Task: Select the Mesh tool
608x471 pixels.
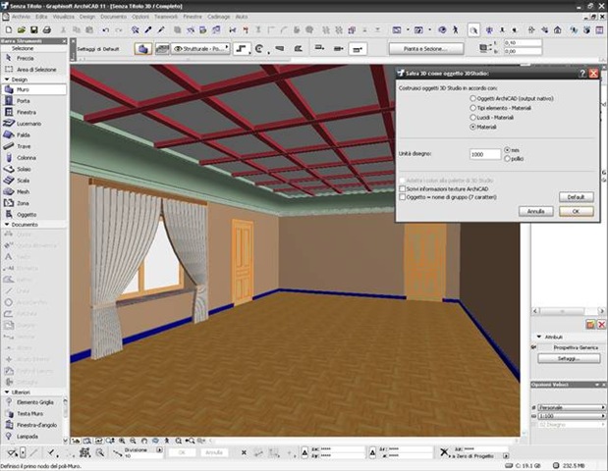Action: (27, 191)
